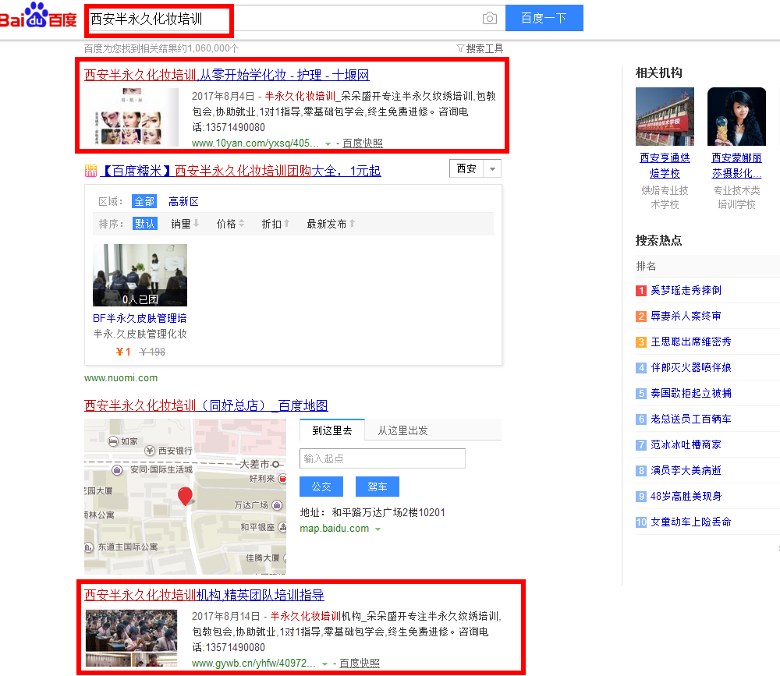Sort group deals by 销量
This screenshot has width=780, height=676.
click(185, 224)
